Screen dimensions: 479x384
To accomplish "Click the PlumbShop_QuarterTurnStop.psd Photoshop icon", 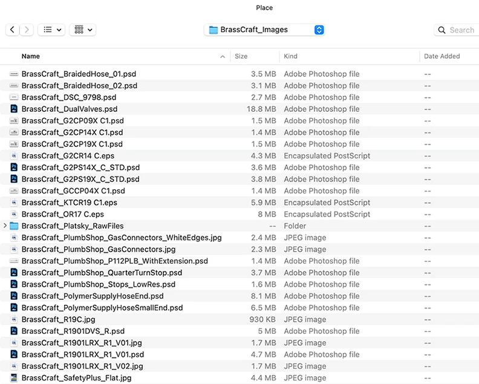I will pos(14,273).
